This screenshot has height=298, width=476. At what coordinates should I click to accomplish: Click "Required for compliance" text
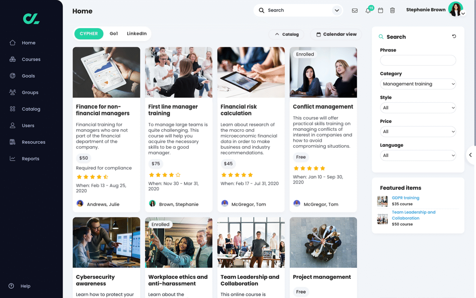tap(104, 168)
